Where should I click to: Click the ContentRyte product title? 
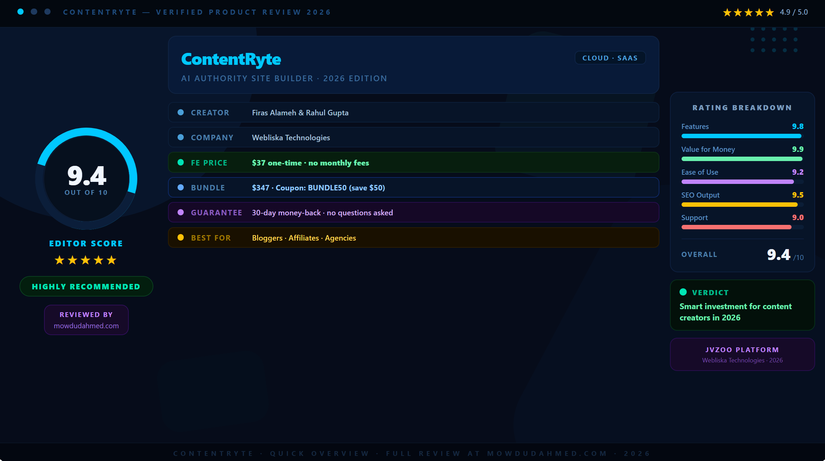tap(231, 60)
